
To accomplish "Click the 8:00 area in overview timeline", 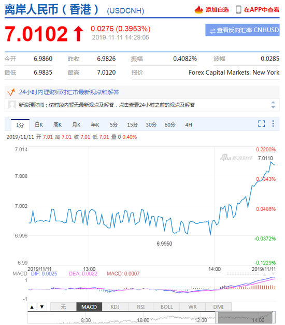I will pos(86,320).
